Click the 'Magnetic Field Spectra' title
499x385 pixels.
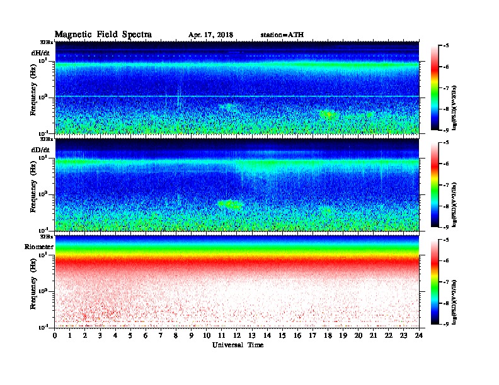[x=103, y=35]
